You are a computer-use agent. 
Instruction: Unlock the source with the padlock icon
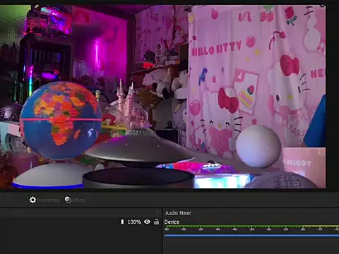[156, 222]
